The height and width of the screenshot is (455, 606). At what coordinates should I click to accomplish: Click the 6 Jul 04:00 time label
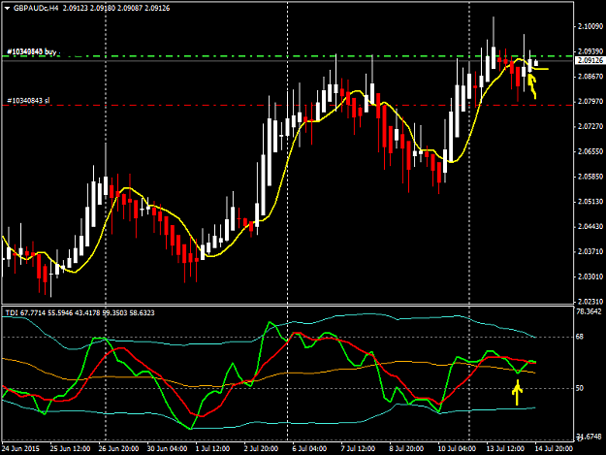tap(309, 448)
